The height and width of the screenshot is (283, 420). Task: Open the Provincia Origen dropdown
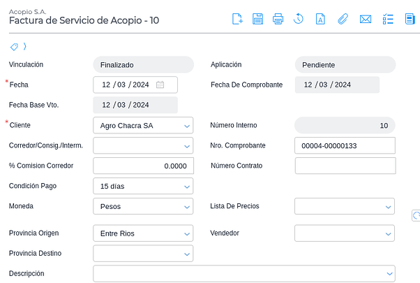click(187, 233)
